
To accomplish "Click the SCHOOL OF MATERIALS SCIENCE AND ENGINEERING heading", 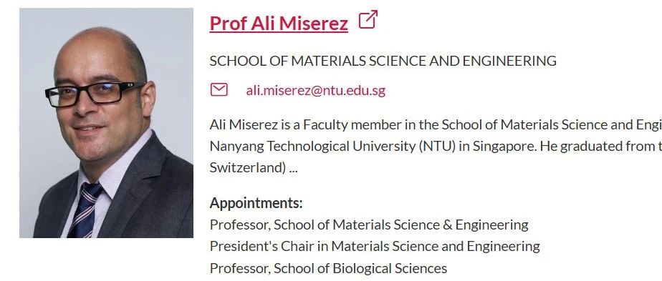I will click(x=383, y=61).
